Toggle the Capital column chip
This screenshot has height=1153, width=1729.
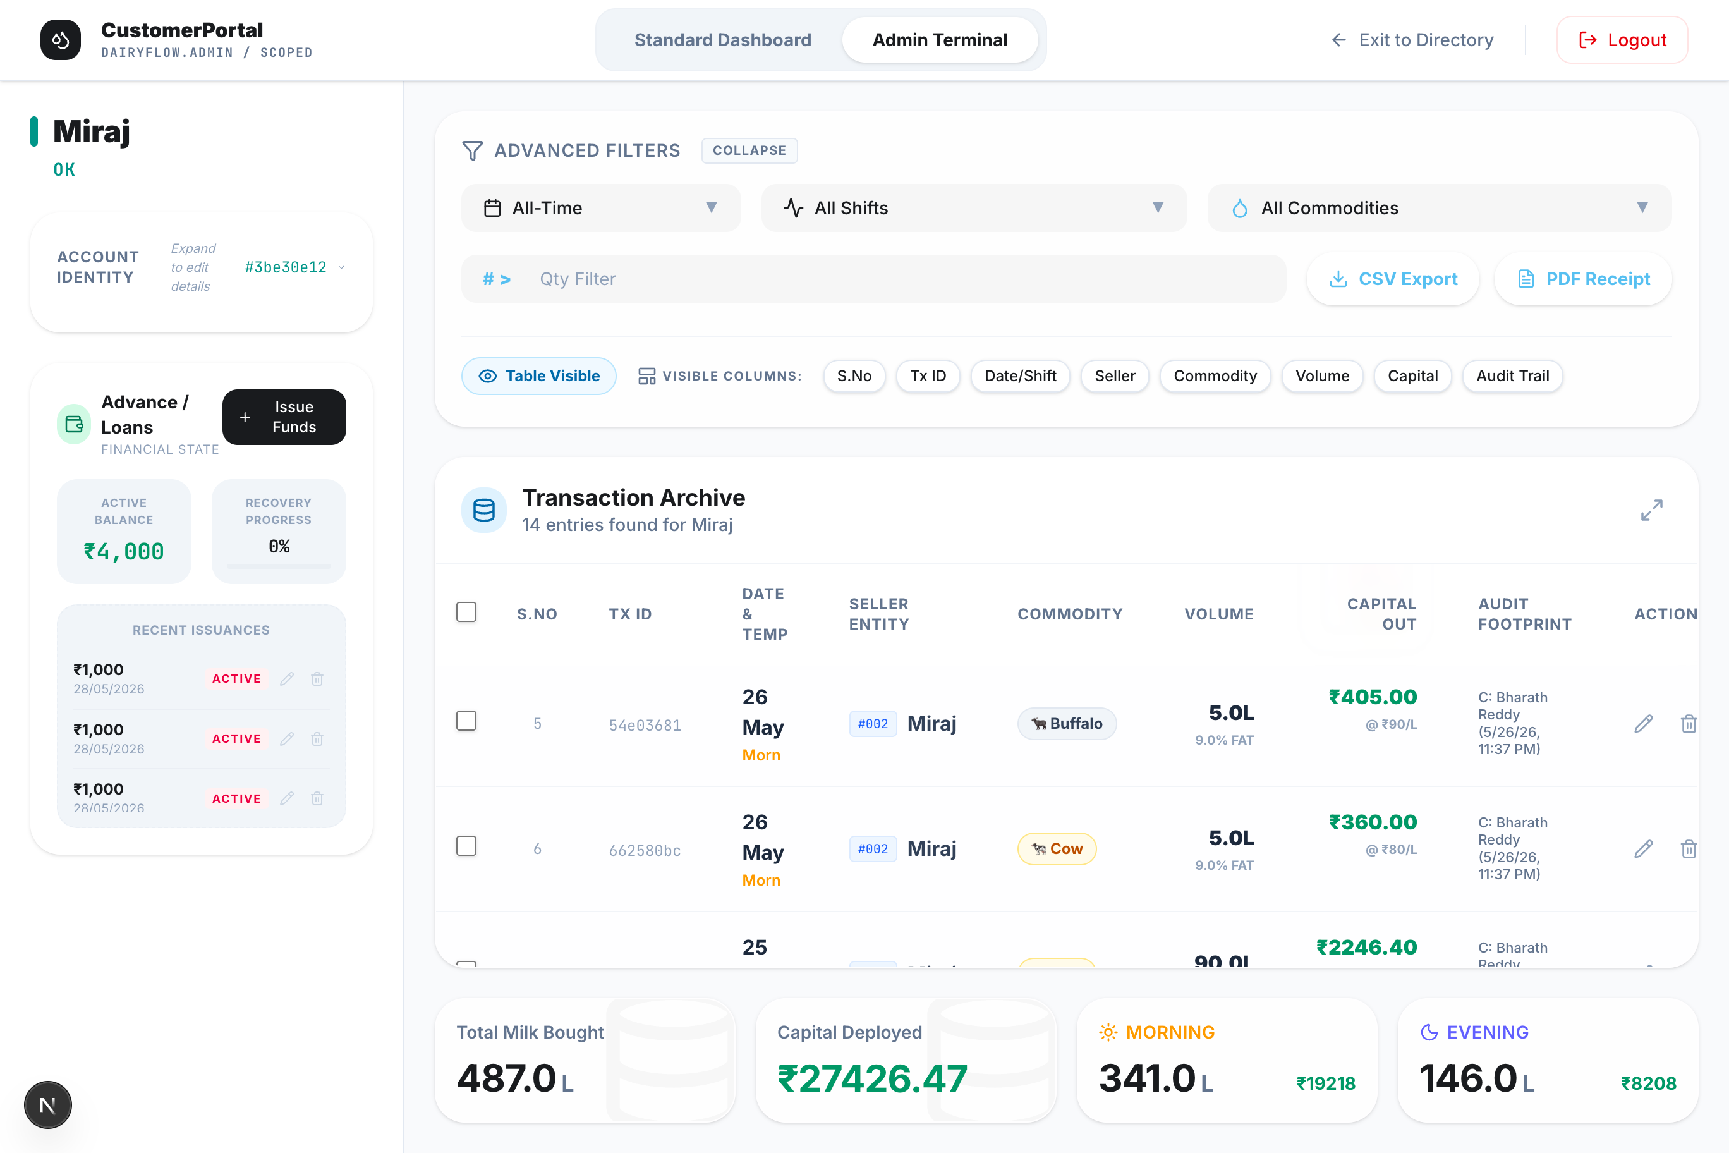pos(1413,375)
